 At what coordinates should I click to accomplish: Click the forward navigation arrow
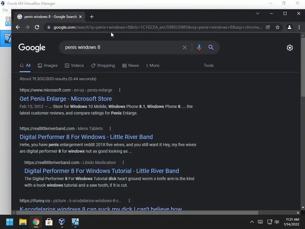point(27,27)
